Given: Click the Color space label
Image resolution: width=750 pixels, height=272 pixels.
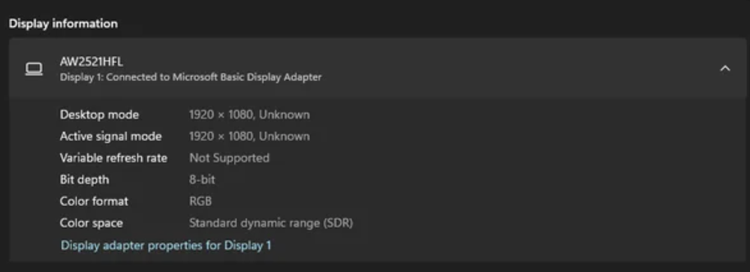Looking at the screenshot, I should pos(92,223).
